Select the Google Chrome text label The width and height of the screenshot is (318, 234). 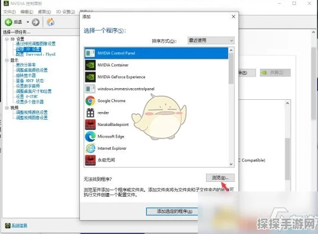111,101
